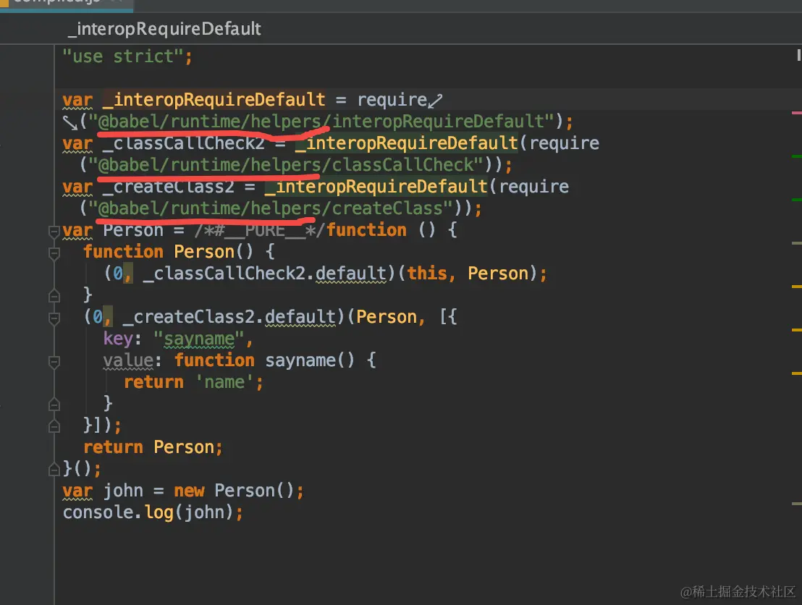Place cursor in the "use strict" string
The height and width of the screenshot is (605, 802).
point(123,56)
